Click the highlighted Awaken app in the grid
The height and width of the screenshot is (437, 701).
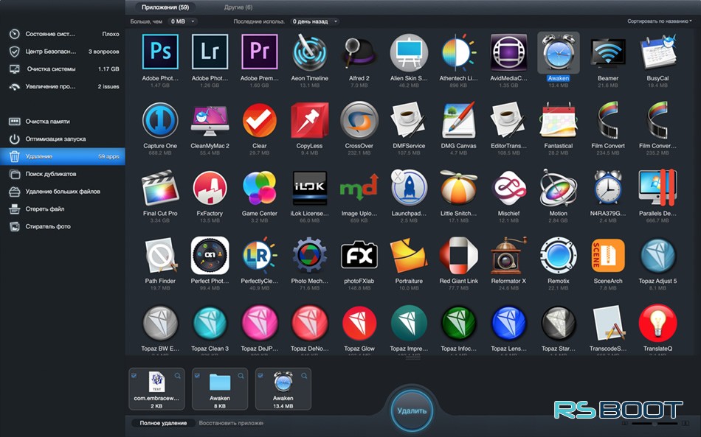click(559, 54)
